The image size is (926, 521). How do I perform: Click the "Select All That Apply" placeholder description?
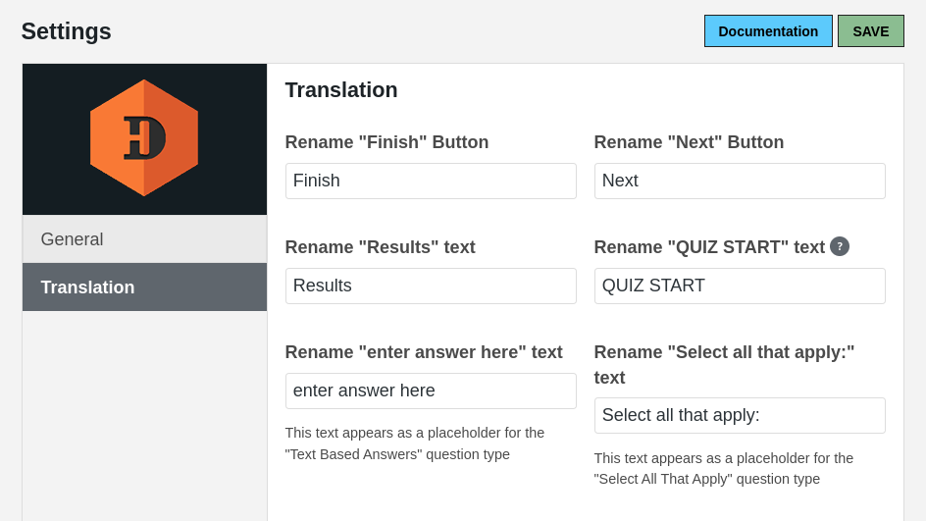[724, 469]
